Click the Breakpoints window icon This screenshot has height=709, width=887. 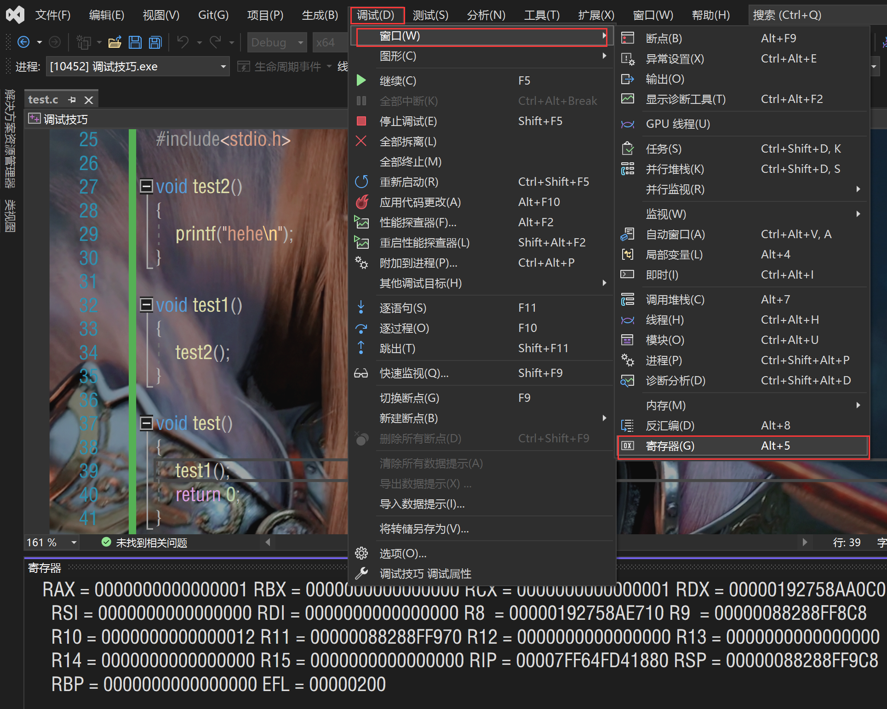coord(628,38)
